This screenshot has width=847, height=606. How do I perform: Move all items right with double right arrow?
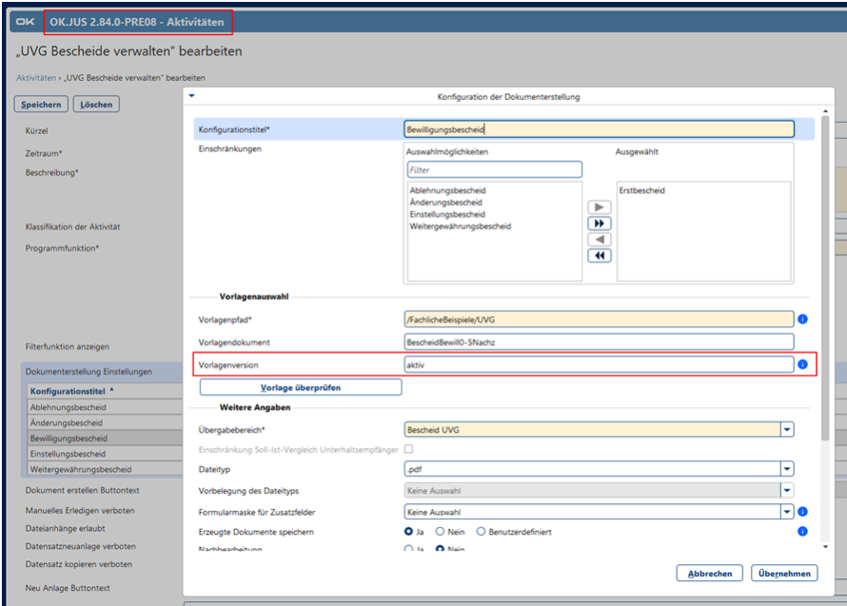point(599,224)
